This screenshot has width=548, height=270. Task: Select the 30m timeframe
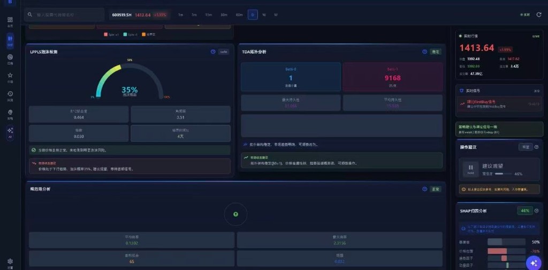(x=224, y=14)
